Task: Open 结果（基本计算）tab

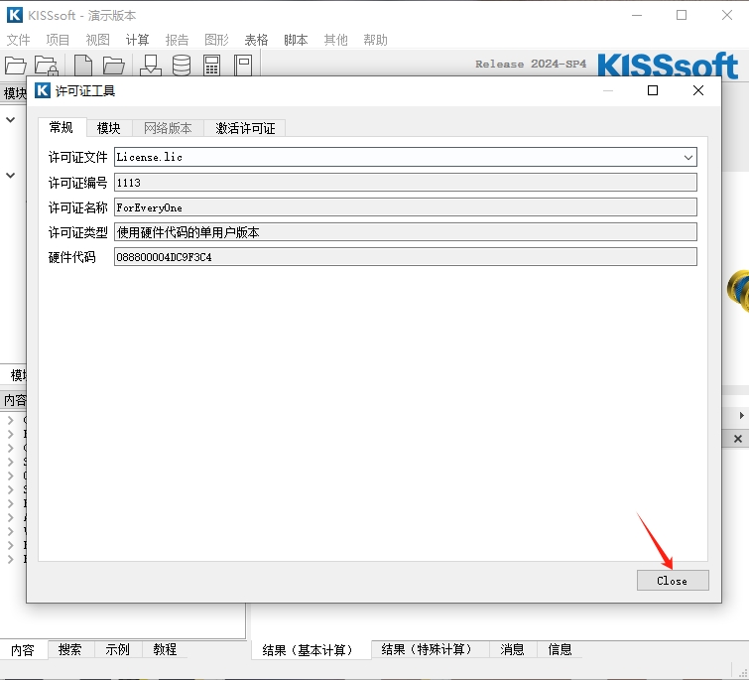Action: click(311, 650)
